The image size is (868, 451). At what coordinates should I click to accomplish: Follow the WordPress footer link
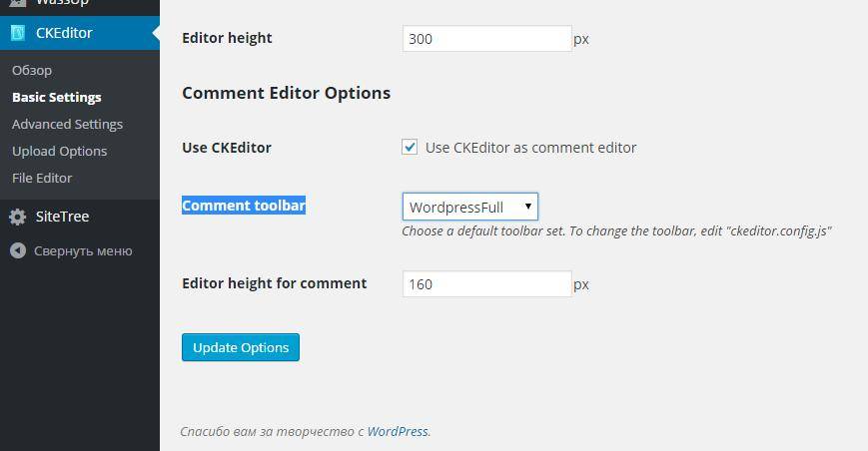point(397,431)
